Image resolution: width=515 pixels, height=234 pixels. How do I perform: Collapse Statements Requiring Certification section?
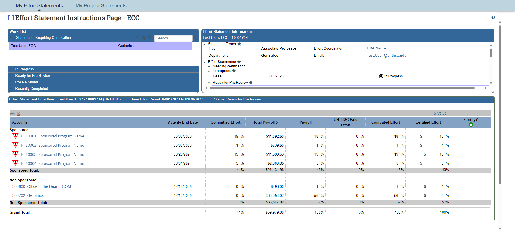[11, 38]
